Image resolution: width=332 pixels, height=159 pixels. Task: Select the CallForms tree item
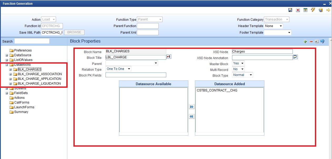tap(22, 102)
